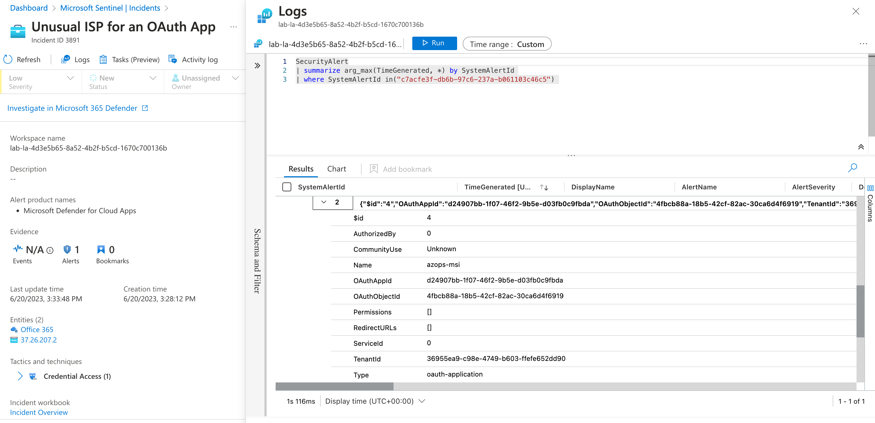Image resolution: width=875 pixels, height=423 pixels.
Task: Open the Columns chooser panel
Action: tap(870, 204)
